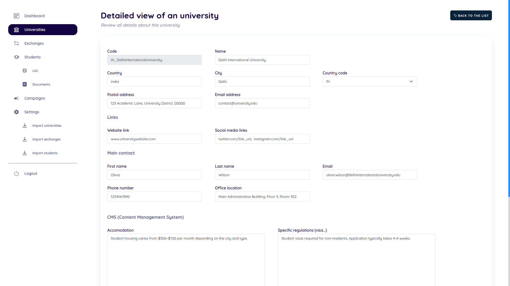The height and width of the screenshot is (286, 510).
Task: Click the university Email address field
Action: point(262,103)
